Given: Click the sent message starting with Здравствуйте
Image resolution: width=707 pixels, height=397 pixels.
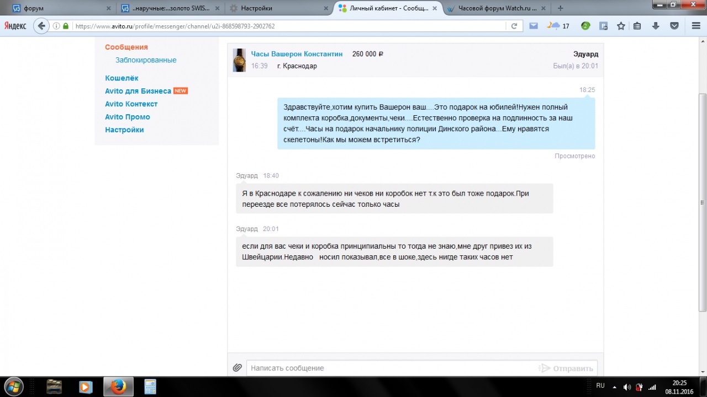Looking at the screenshot, I should (436, 124).
